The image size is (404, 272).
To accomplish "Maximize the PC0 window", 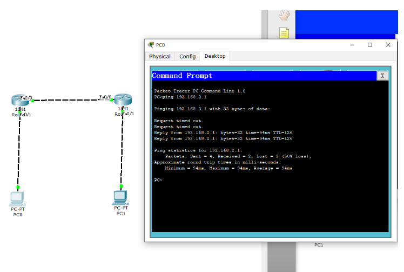I will coord(370,45).
